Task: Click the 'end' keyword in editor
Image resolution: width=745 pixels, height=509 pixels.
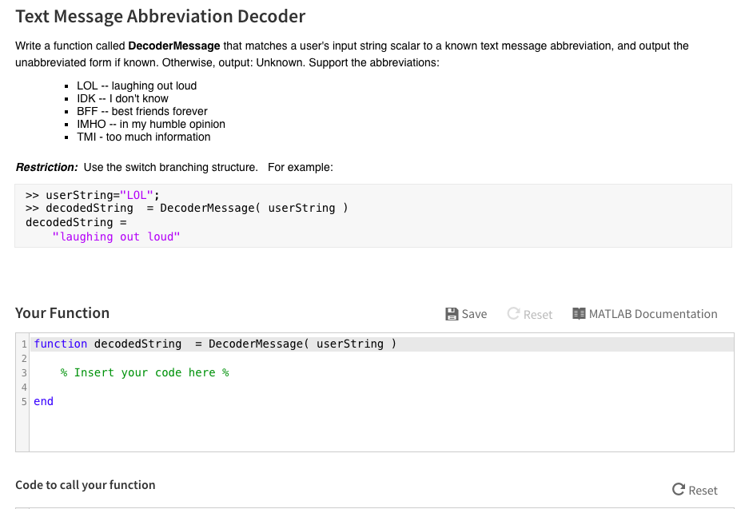Action: click(43, 401)
